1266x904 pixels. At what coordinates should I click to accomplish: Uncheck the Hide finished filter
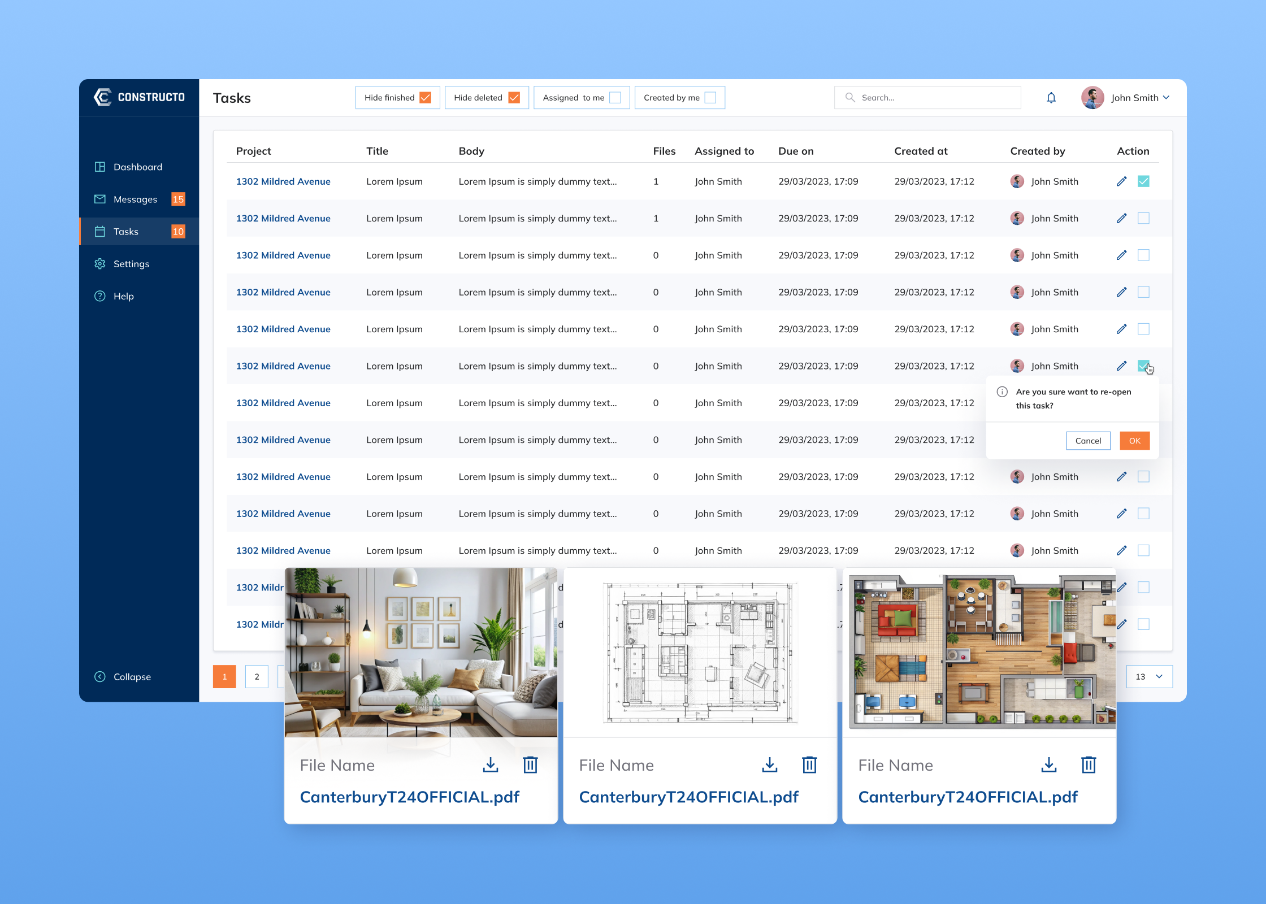coord(426,97)
